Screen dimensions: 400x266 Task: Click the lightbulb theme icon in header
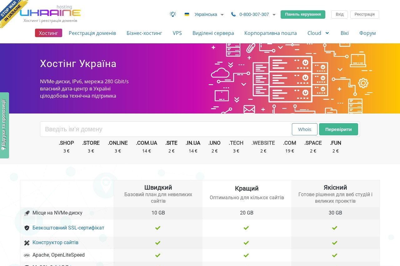tap(173, 14)
